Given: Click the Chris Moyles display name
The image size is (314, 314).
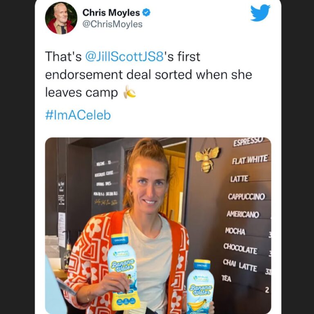Looking at the screenshot, I should coord(111,13).
